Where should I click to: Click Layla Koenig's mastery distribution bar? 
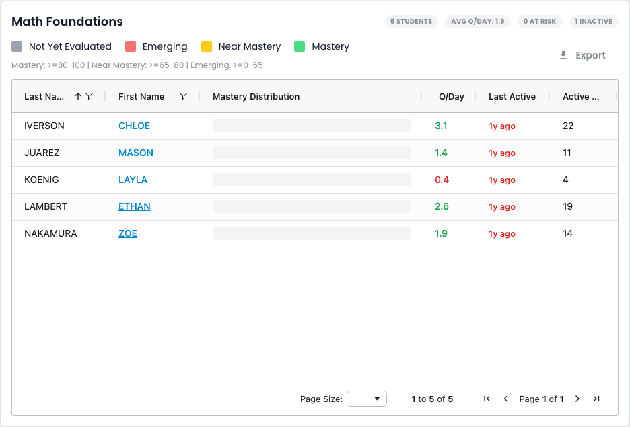point(312,180)
